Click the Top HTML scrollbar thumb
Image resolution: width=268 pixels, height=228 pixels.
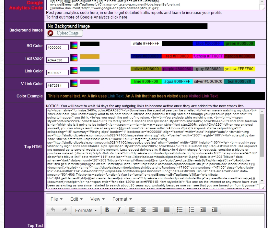point(262,135)
